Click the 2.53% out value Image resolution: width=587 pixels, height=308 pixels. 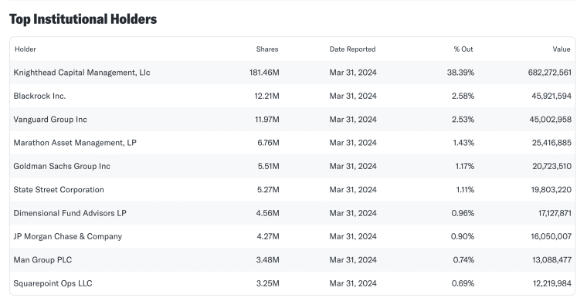pyautogui.click(x=463, y=120)
